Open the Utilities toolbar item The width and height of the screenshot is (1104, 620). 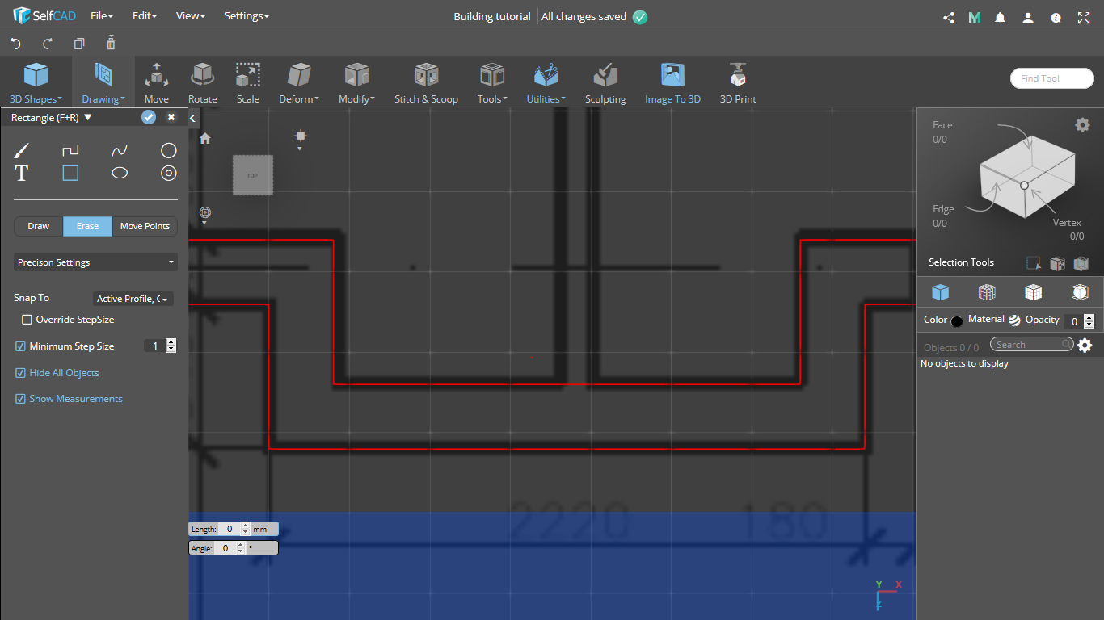tap(546, 83)
